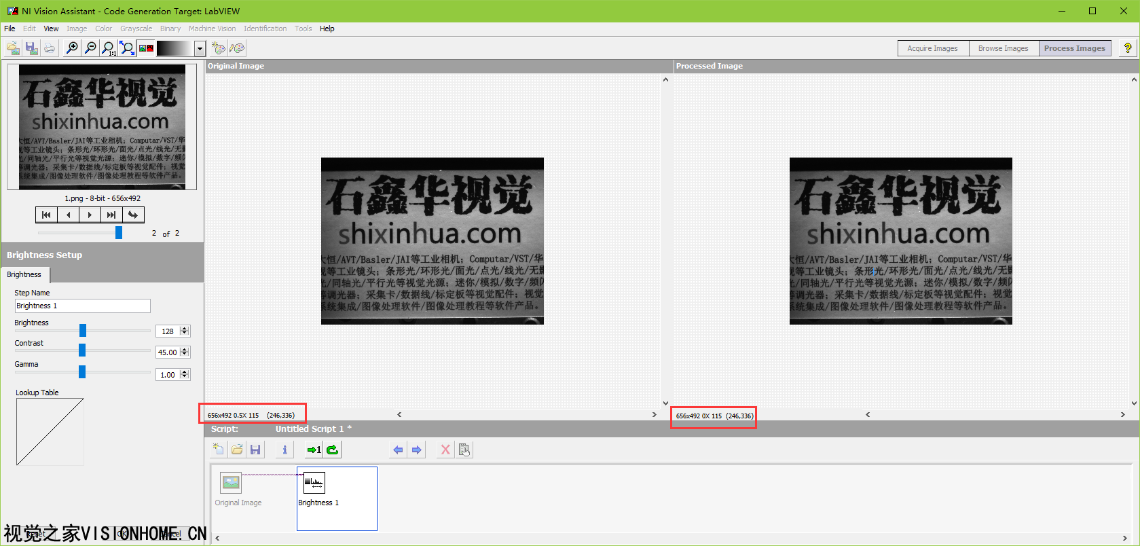Click the Open Script folder icon
The width and height of the screenshot is (1140, 546).
237,450
